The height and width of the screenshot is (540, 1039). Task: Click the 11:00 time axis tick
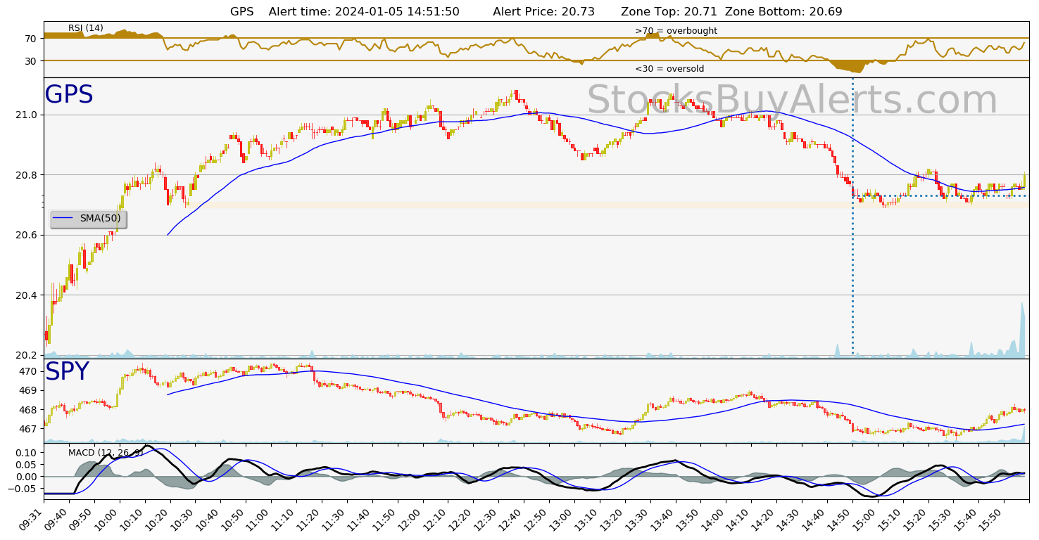258,521
